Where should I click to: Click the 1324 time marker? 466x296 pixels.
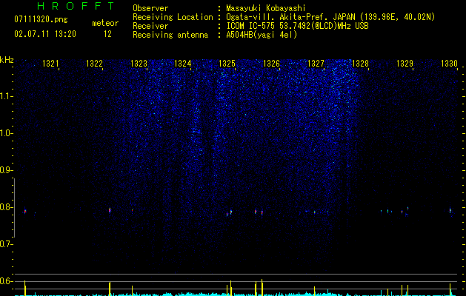coord(182,64)
